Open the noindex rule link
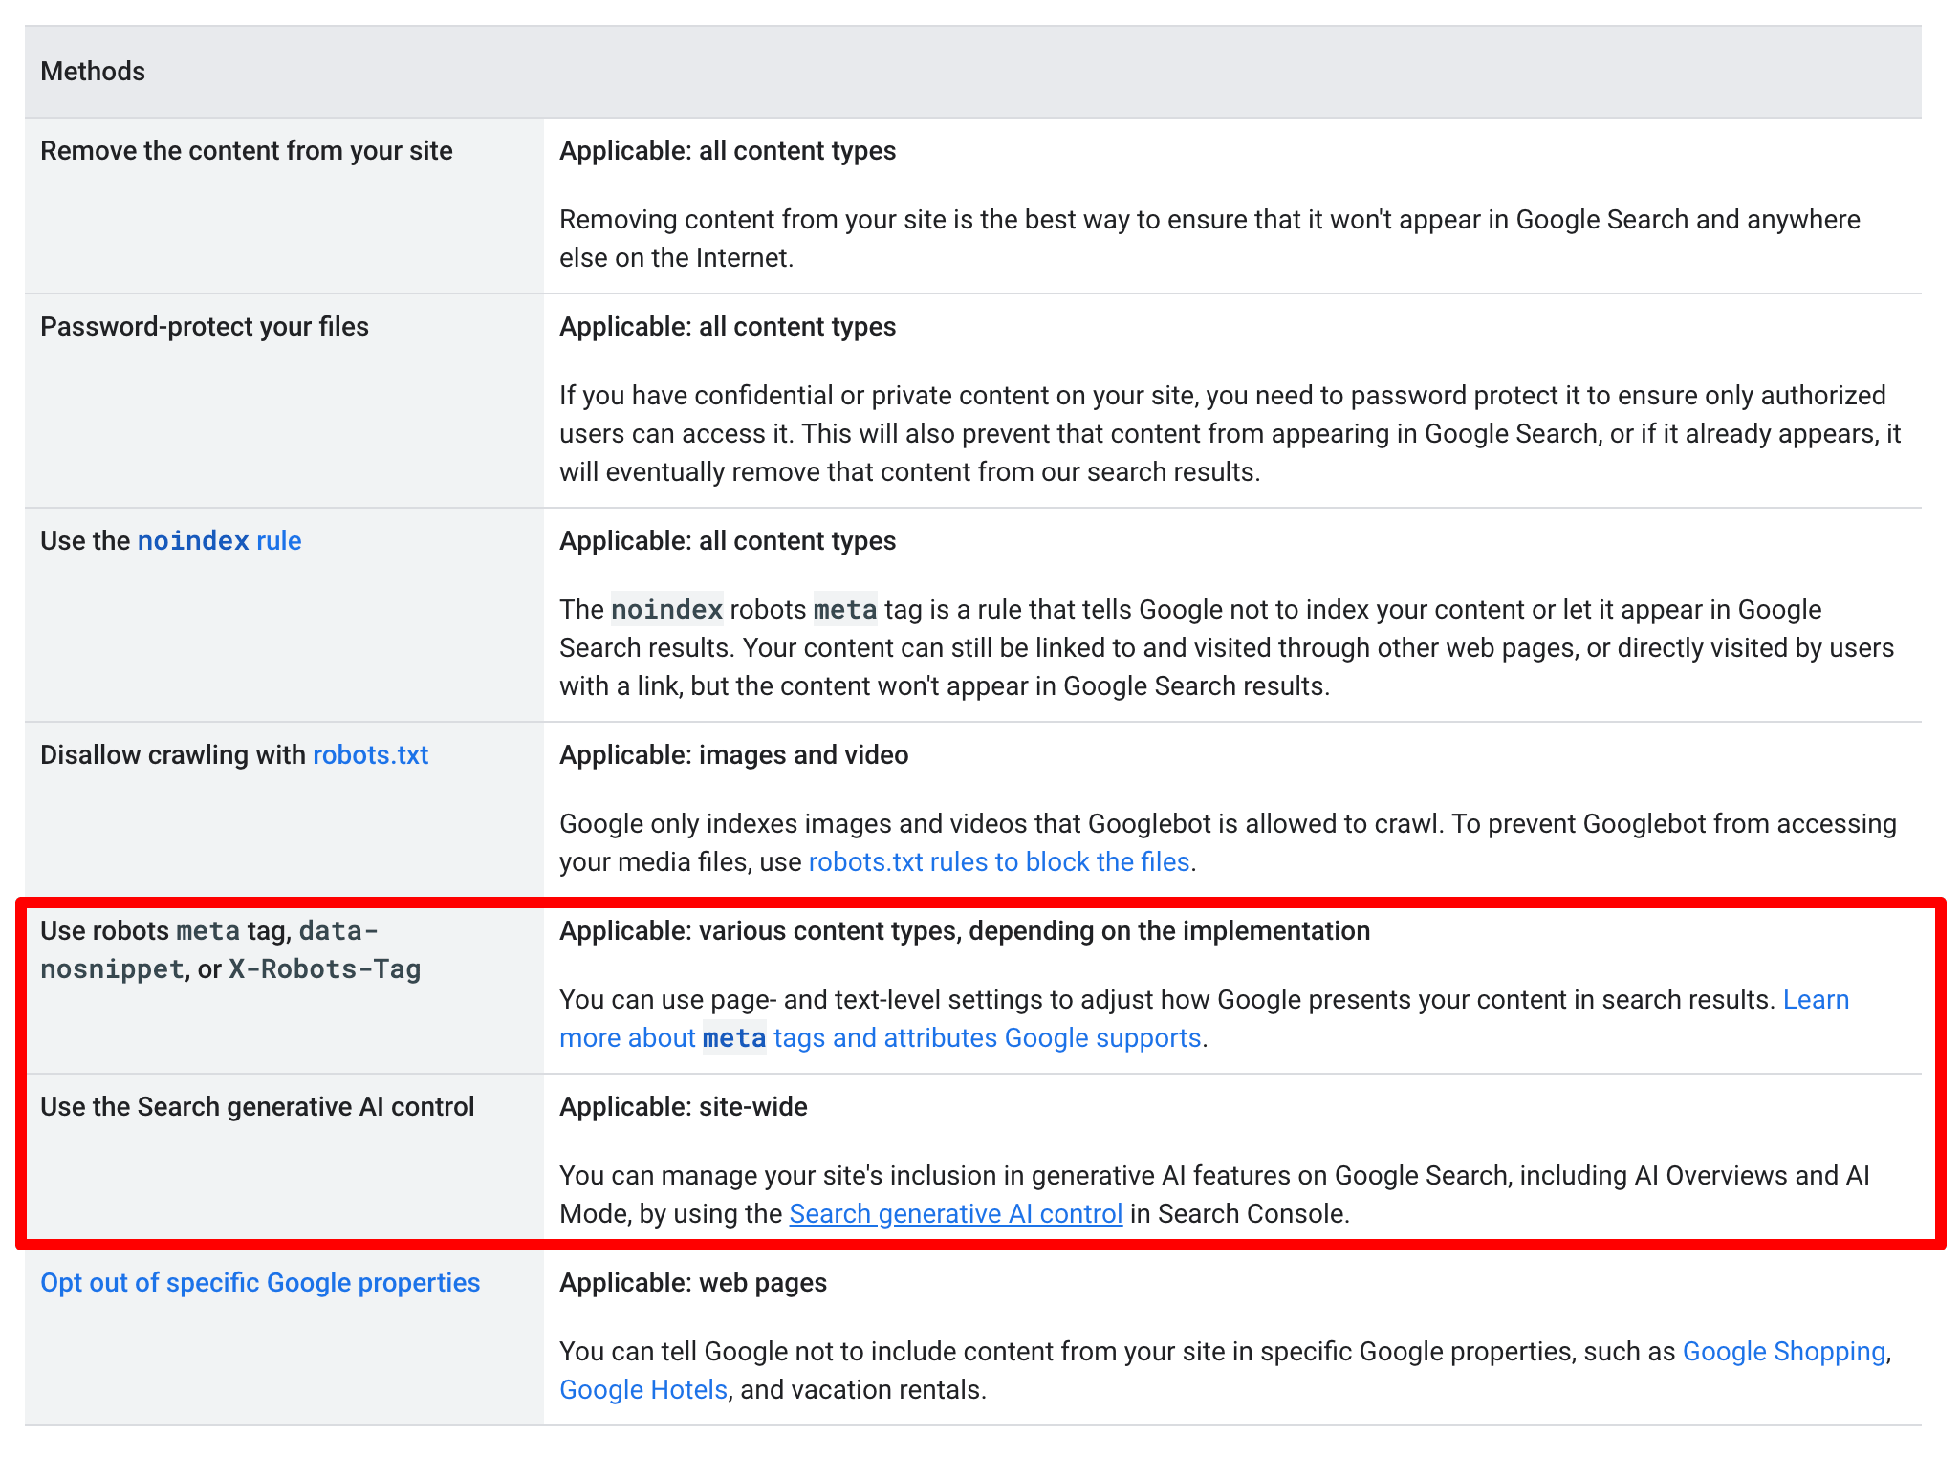This screenshot has height=1457, width=1960. click(219, 541)
